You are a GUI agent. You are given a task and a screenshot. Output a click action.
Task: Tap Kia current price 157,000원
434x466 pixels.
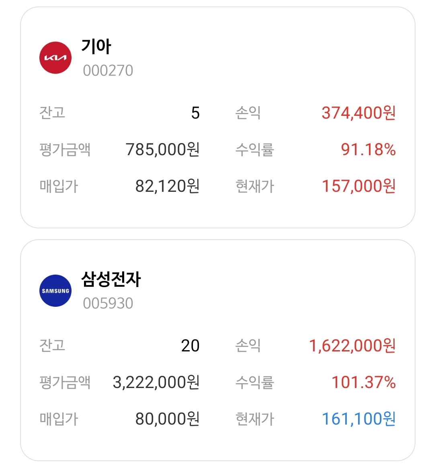pos(358,186)
